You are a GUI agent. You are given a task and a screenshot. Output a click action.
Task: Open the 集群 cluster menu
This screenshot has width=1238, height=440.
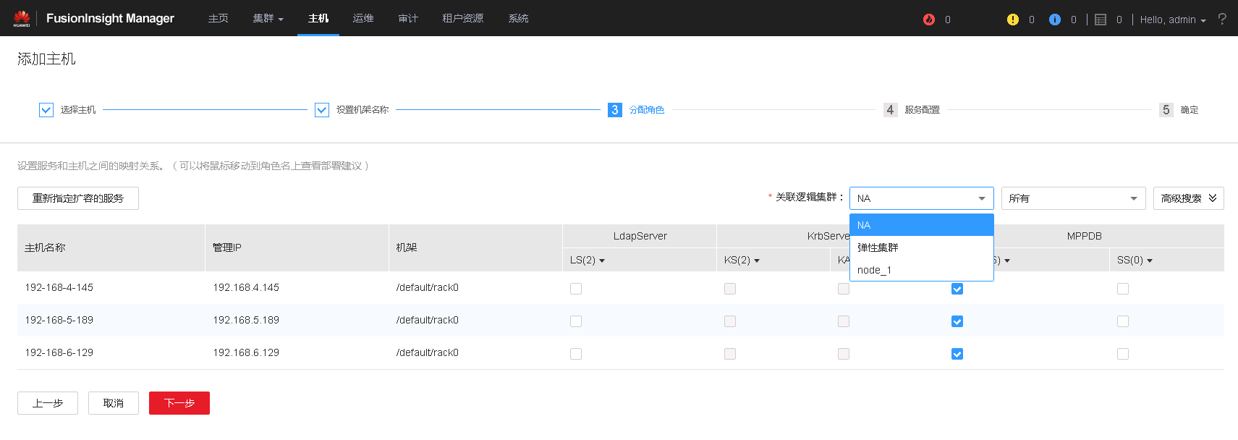[x=268, y=18]
